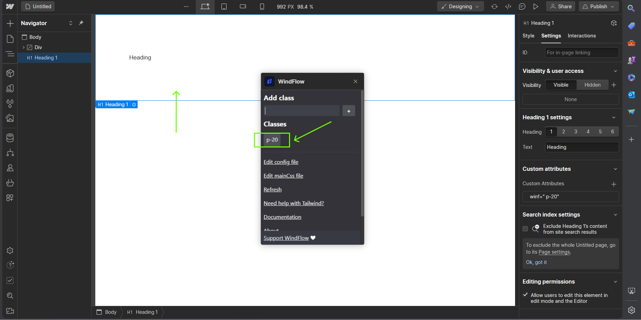Image resolution: width=641 pixels, height=320 pixels.
Task: Check Exclude Heading 1's content checkbox
Action: pos(525,229)
